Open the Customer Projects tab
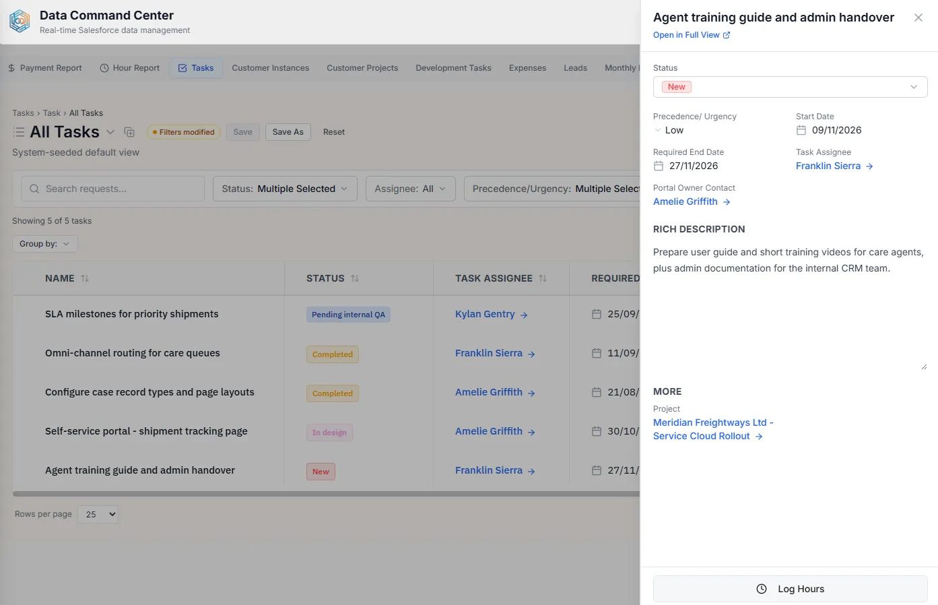The height and width of the screenshot is (605, 938). [x=362, y=68]
